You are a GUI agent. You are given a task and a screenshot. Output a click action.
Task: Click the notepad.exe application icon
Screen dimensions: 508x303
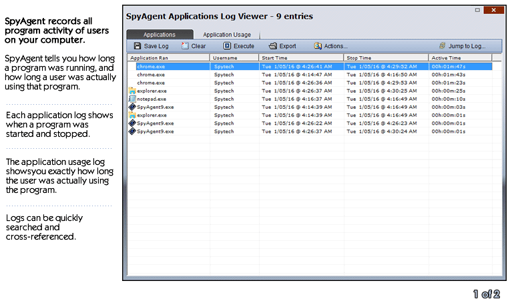(x=132, y=99)
